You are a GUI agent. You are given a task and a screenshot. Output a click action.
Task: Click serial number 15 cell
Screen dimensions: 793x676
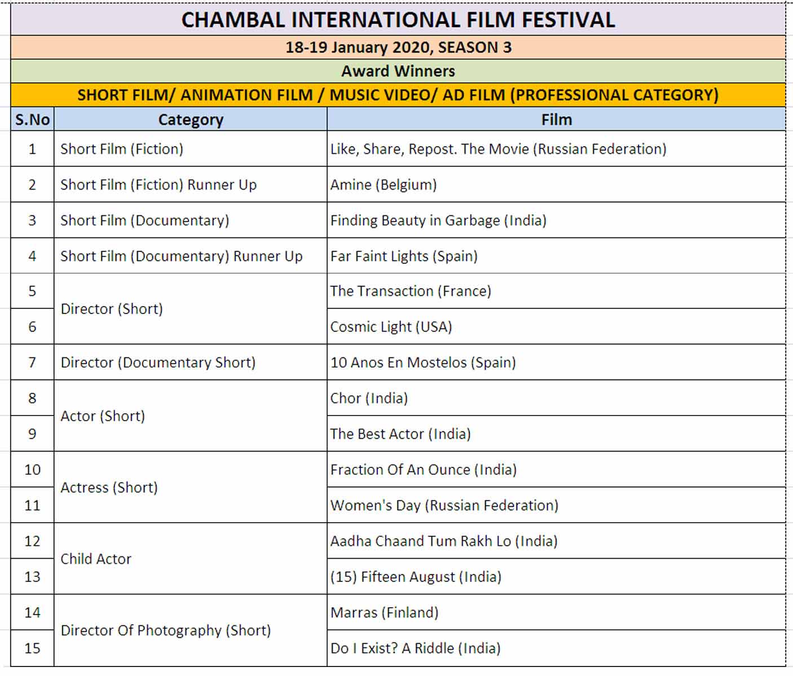(32, 648)
